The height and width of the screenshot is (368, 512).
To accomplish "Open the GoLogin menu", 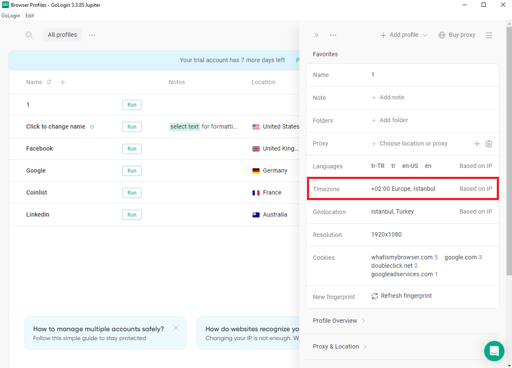I will tap(11, 16).
